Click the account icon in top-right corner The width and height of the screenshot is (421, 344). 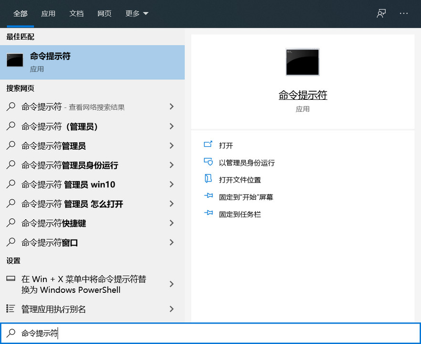(381, 13)
